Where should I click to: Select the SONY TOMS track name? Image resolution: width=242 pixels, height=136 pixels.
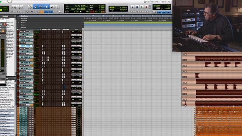coord(26,46)
